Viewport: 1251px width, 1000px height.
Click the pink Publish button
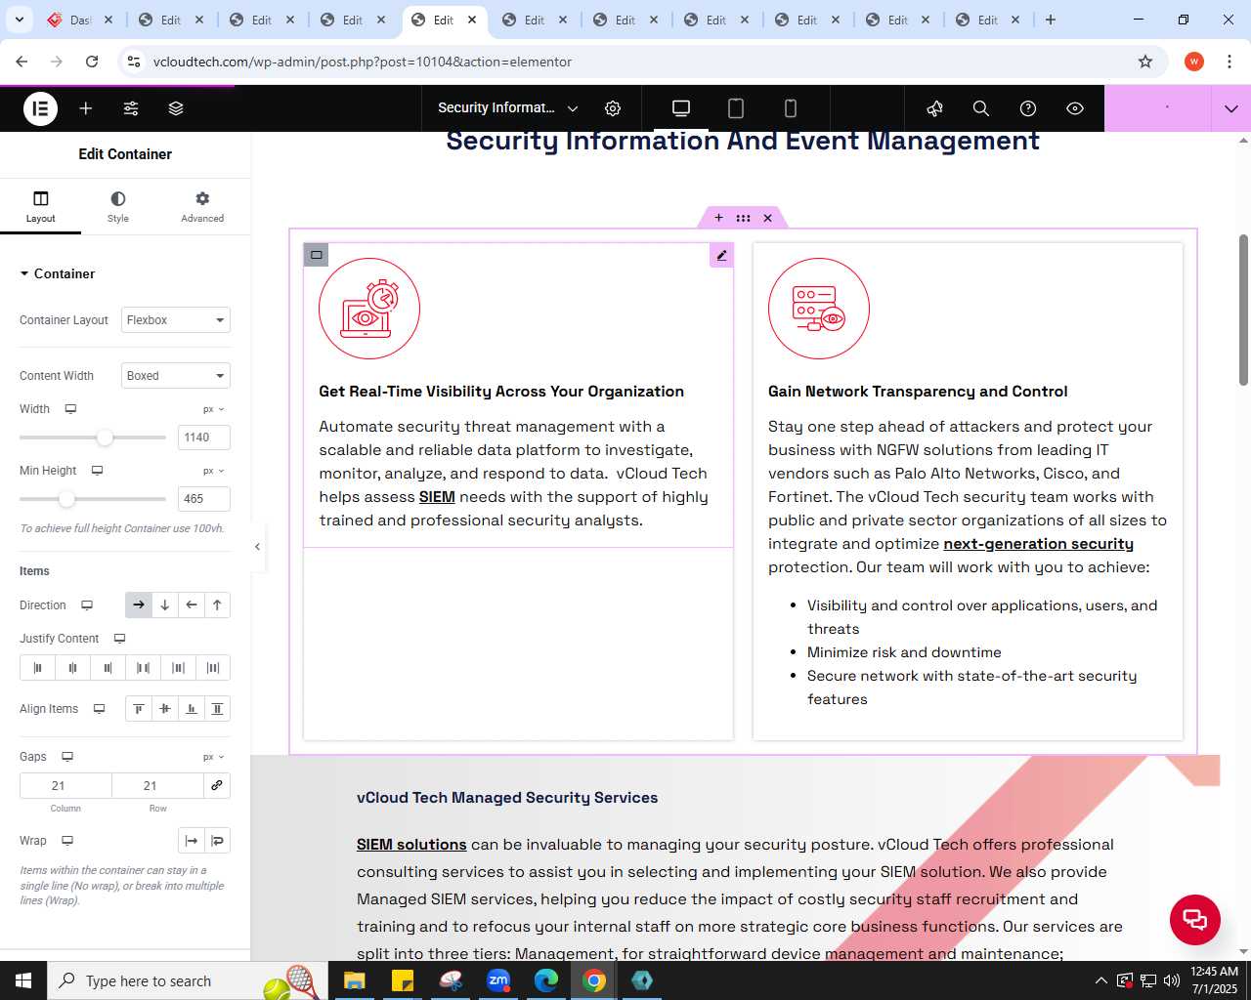[x=1157, y=108]
